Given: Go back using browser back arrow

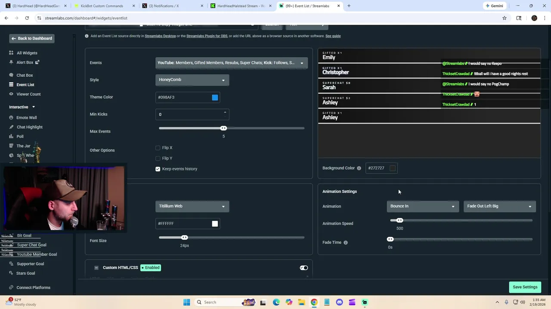Looking at the screenshot, I should pyautogui.click(x=6, y=18).
